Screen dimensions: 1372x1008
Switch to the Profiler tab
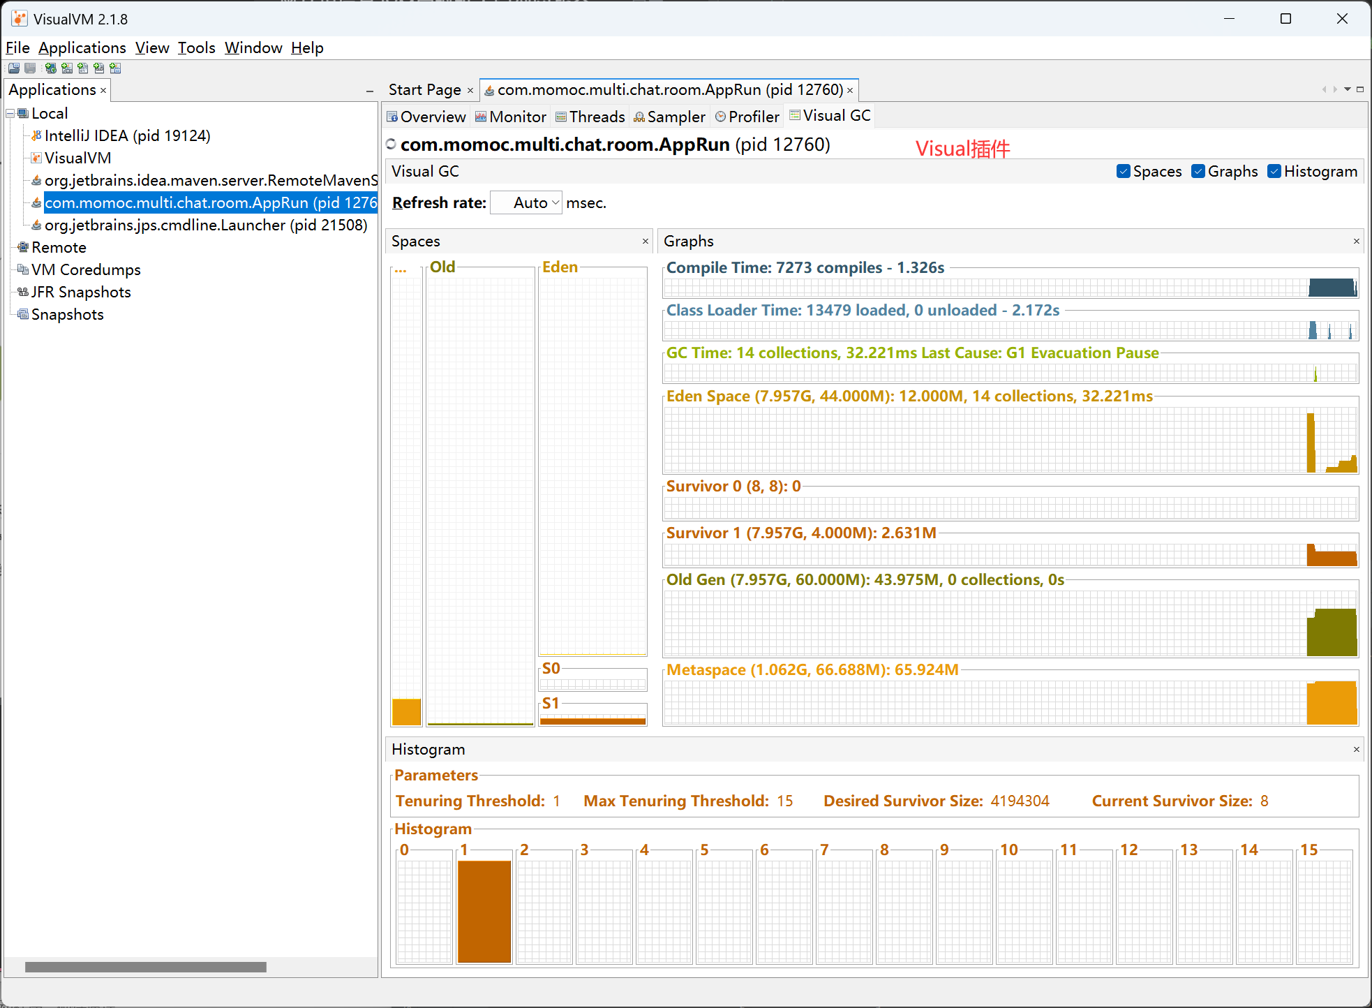(x=747, y=117)
